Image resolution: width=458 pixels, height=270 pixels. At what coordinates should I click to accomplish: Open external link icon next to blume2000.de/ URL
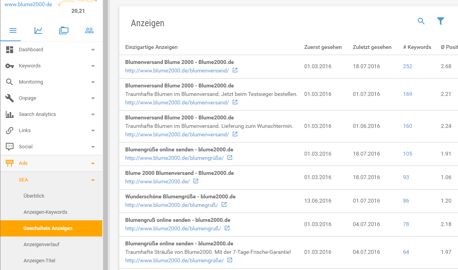click(196, 181)
